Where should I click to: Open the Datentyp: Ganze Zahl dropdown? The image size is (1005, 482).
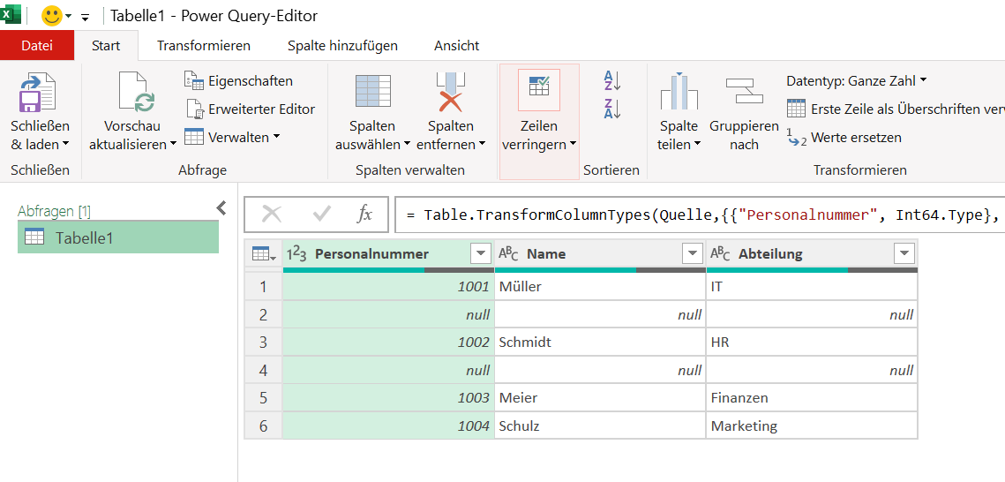click(856, 80)
